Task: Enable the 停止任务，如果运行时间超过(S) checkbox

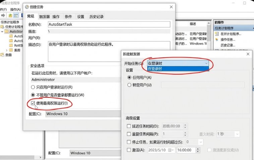Action: [129, 142]
